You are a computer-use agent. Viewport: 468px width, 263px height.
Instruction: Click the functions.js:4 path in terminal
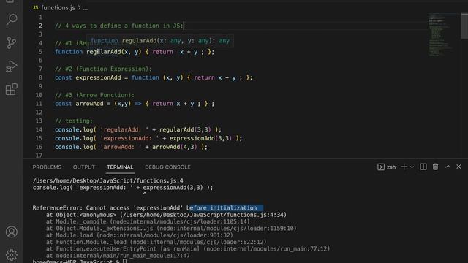click(107, 180)
